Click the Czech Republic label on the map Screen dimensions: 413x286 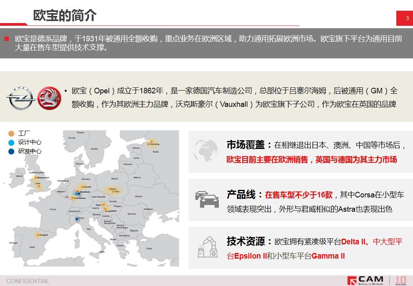click(98, 197)
